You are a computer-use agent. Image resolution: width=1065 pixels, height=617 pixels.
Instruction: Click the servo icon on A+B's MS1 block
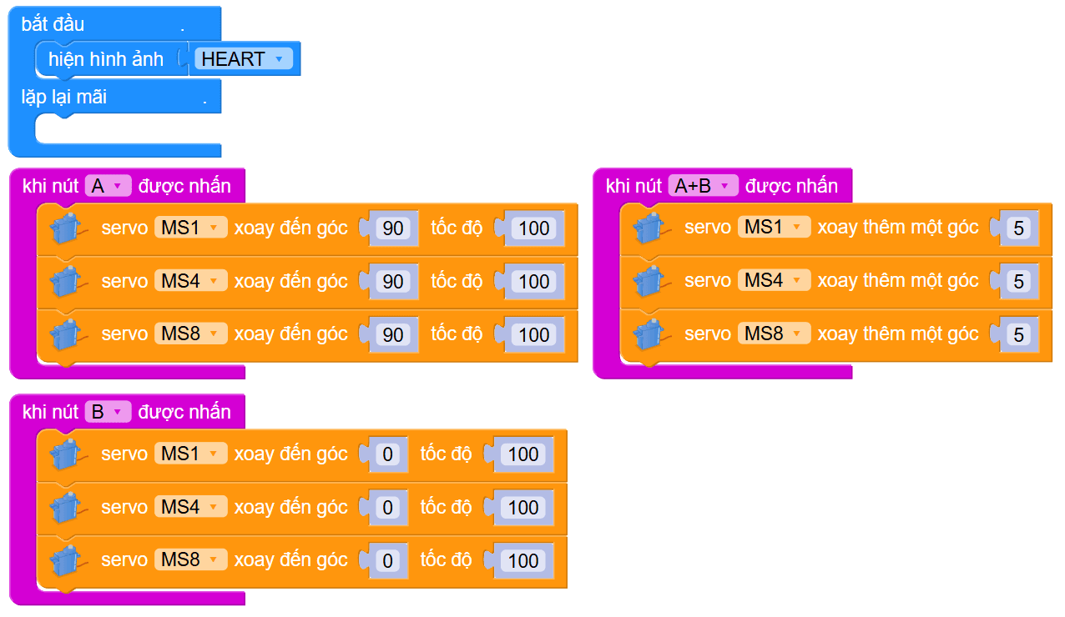click(651, 228)
